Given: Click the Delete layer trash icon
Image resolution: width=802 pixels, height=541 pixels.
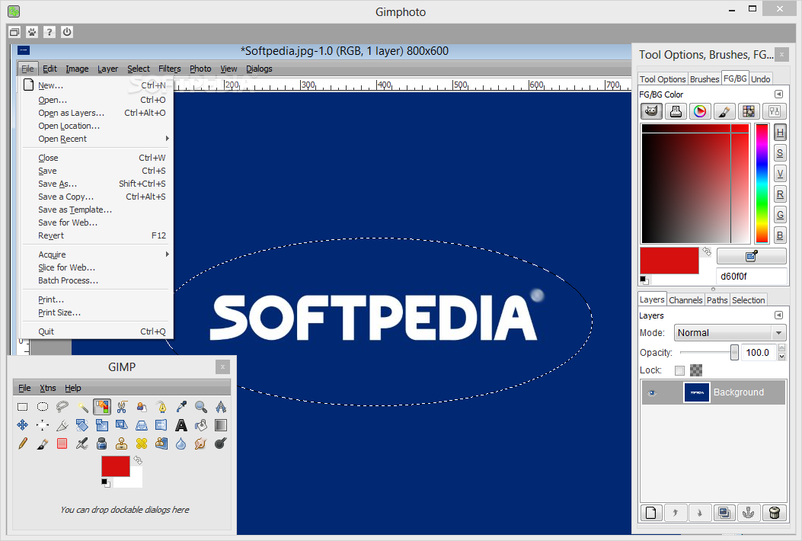Looking at the screenshot, I should [775, 512].
